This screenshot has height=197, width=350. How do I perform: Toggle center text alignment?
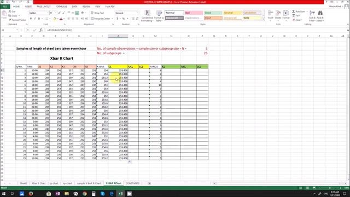click(73, 19)
